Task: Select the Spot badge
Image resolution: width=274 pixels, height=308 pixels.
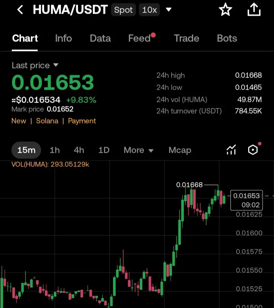Action: click(x=123, y=10)
